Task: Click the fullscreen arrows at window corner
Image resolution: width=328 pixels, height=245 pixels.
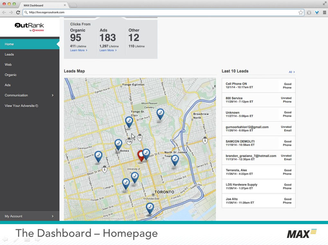Action: (x=325, y=3)
